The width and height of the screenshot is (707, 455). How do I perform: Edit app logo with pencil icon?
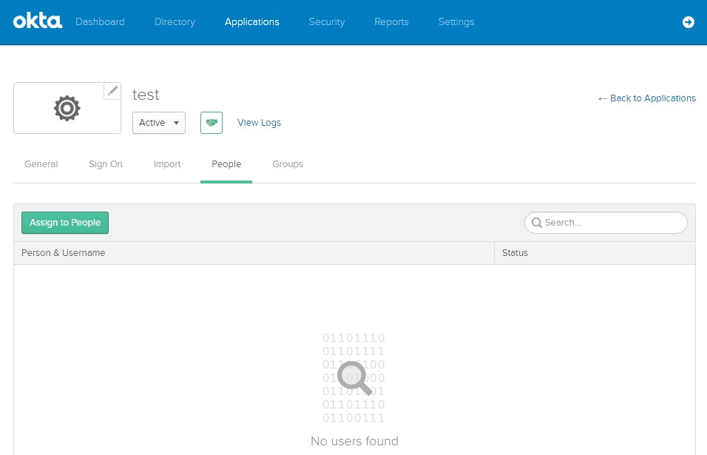tap(112, 91)
